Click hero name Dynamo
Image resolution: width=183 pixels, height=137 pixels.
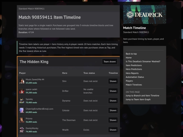tap(66, 101)
